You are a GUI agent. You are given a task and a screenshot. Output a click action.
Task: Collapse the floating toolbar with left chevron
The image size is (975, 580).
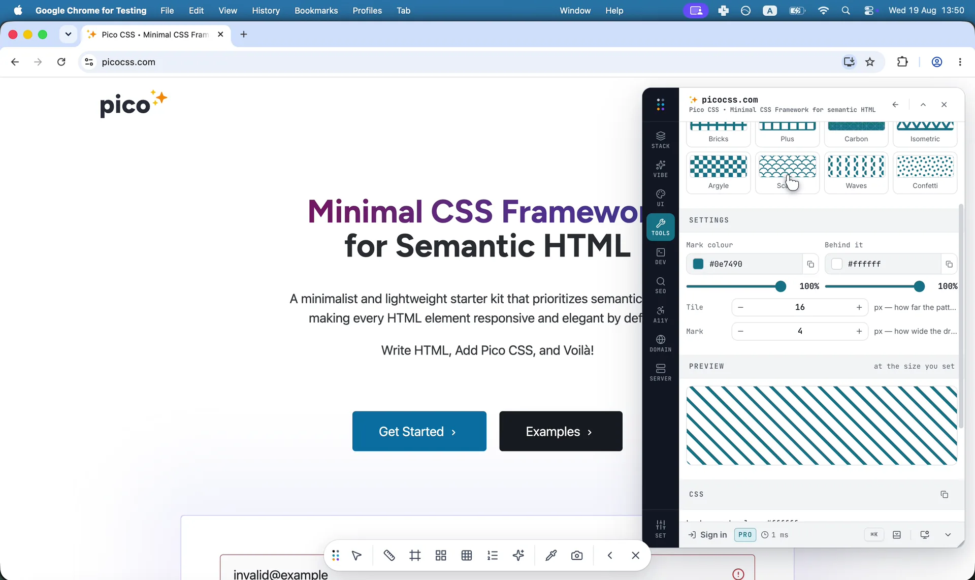coord(610,556)
